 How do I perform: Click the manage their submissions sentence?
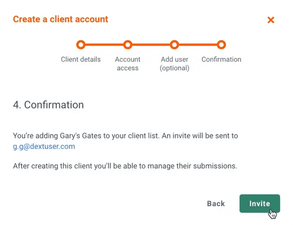(125, 166)
